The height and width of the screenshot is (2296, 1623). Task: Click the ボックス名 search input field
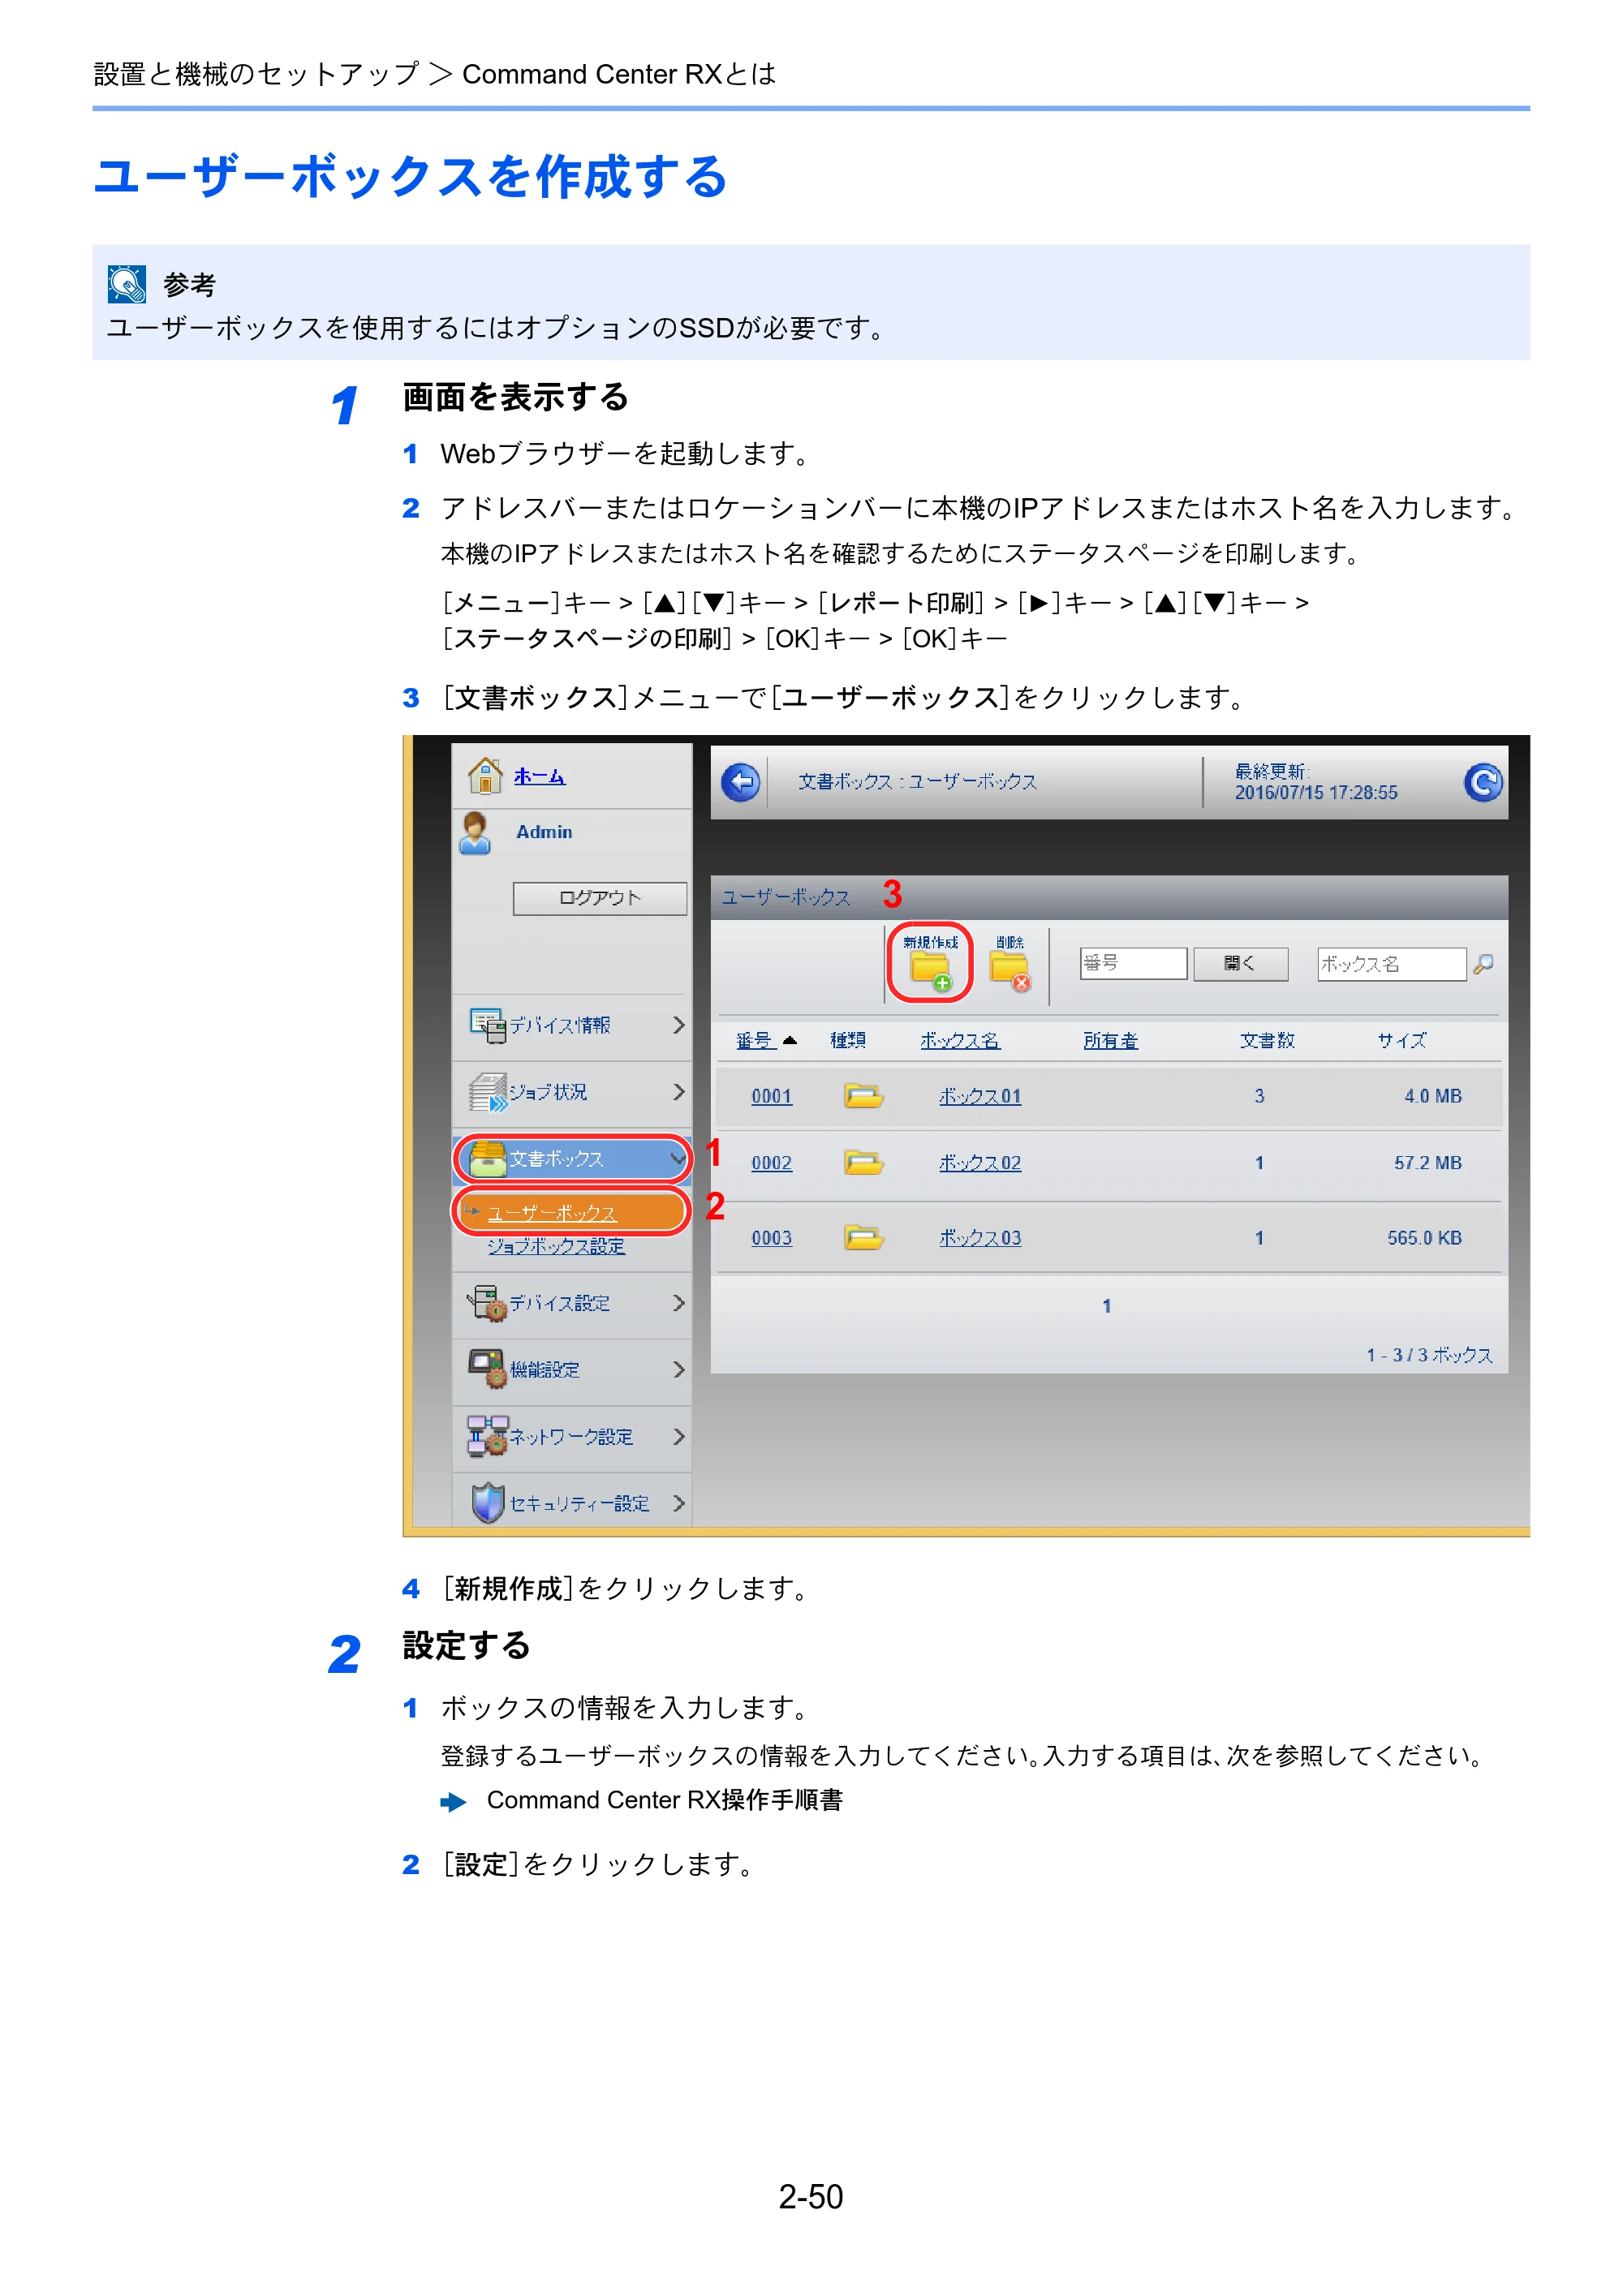(1391, 964)
